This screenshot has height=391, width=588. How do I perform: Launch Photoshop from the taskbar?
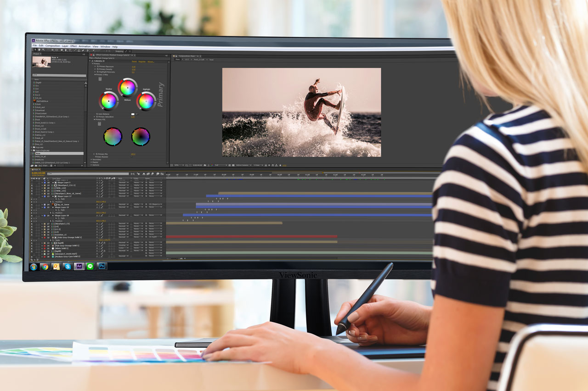click(102, 266)
